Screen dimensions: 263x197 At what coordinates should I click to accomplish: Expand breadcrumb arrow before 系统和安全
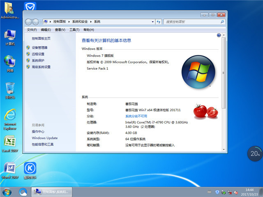click(69, 22)
